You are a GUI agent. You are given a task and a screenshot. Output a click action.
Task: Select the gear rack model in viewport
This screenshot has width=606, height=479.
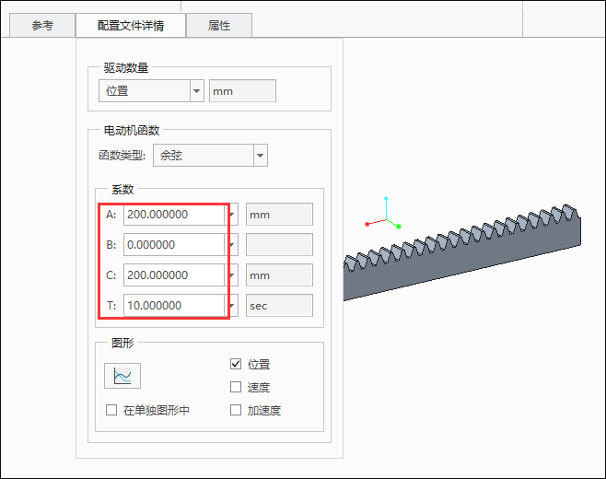(x=461, y=259)
